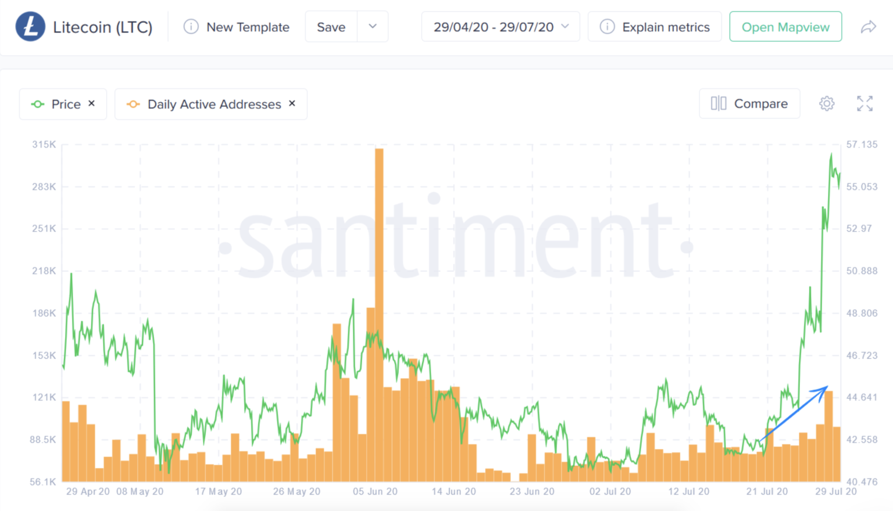Click the Litecoin logo icon
This screenshot has width=893, height=511.
coord(30,27)
